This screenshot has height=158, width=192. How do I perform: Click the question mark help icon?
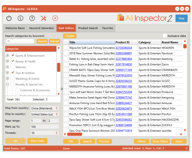(x=32, y=18)
